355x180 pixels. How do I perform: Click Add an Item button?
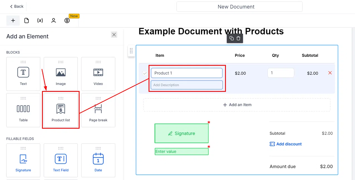pyautogui.click(x=237, y=105)
